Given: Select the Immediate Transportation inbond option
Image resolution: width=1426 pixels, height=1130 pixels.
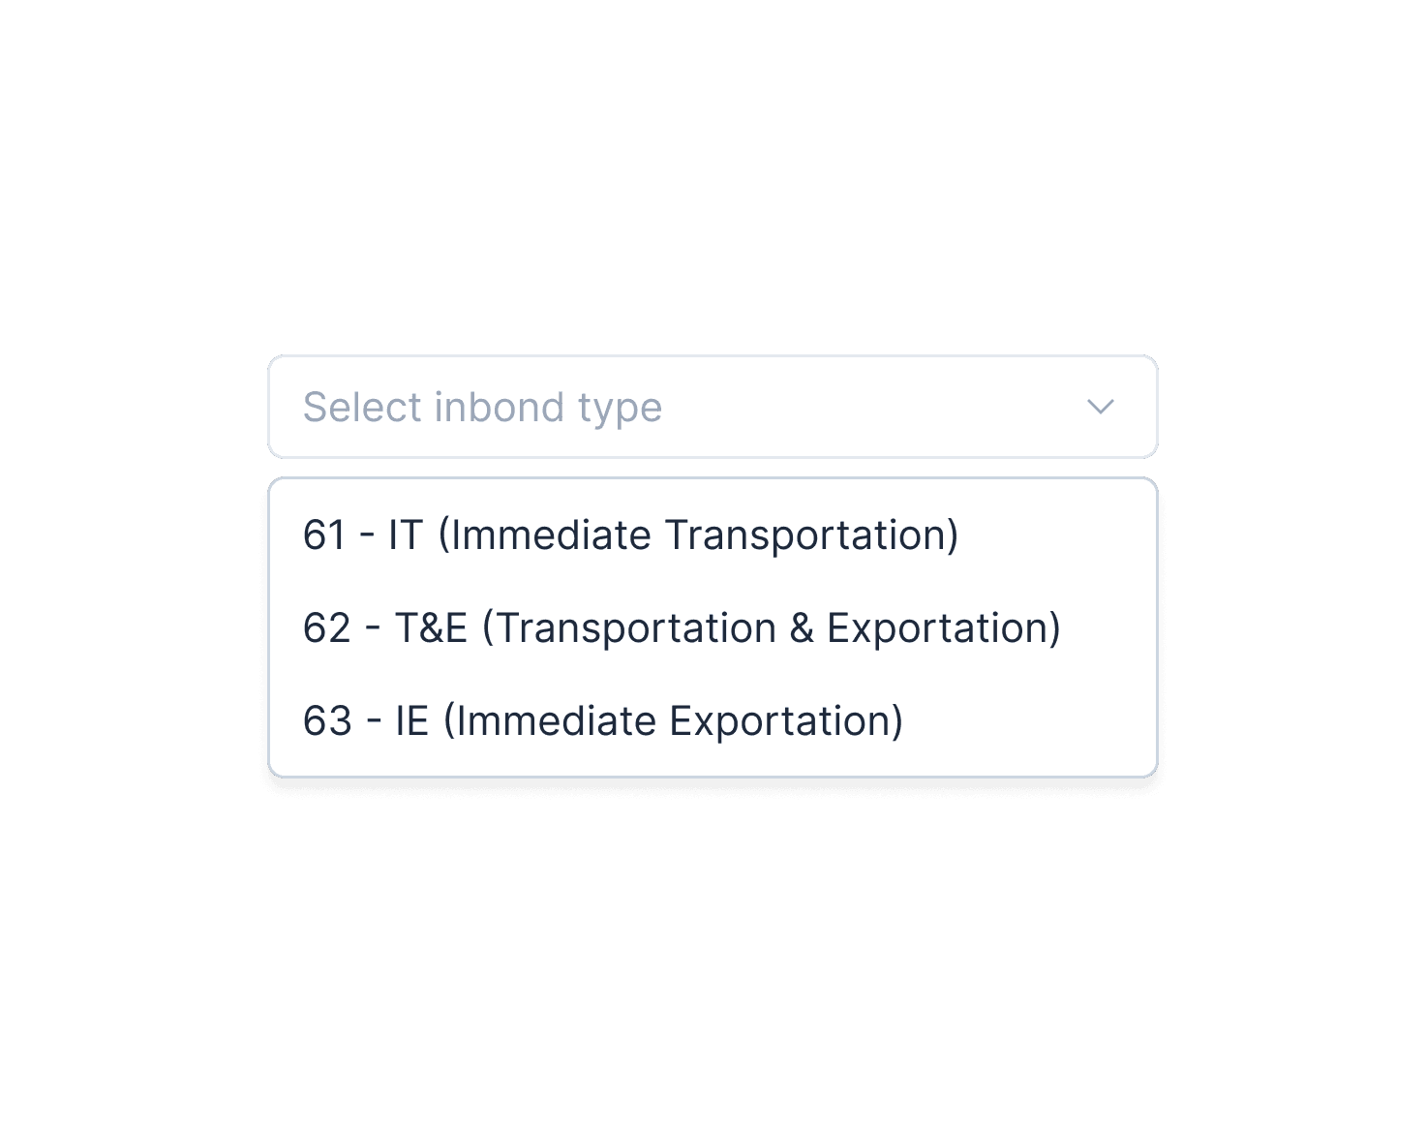Looking at the screenshot, I should coord(630,535).
